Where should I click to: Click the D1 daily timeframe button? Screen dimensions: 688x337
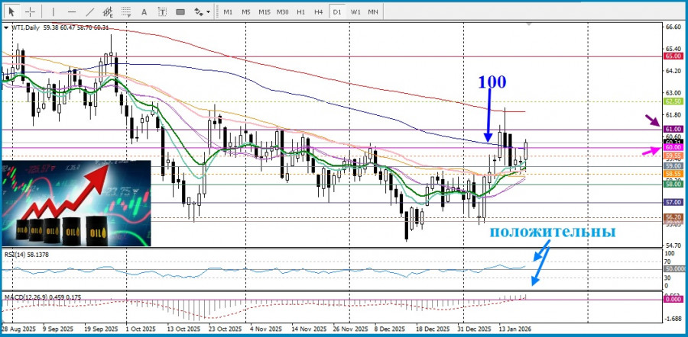(x=337, y=11)
